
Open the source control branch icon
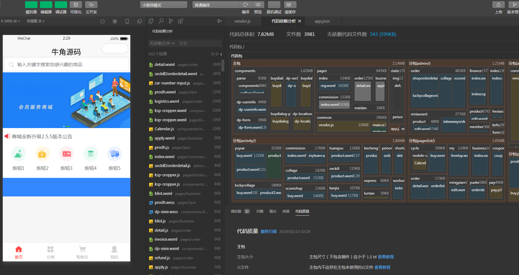click(x=171, y=21)
